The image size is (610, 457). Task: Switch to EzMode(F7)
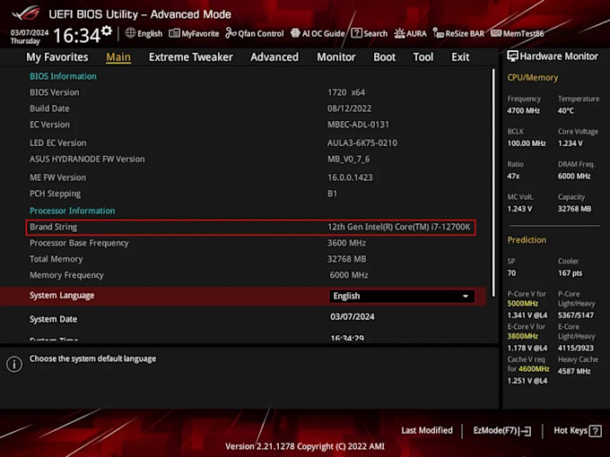[501, 431]
